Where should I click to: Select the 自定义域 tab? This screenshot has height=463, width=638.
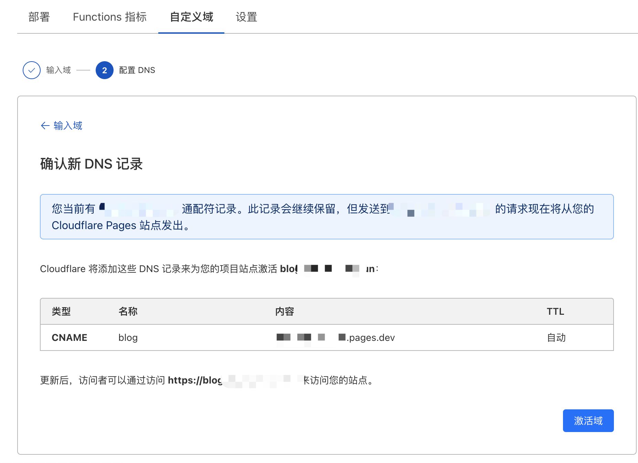[191, 17]
